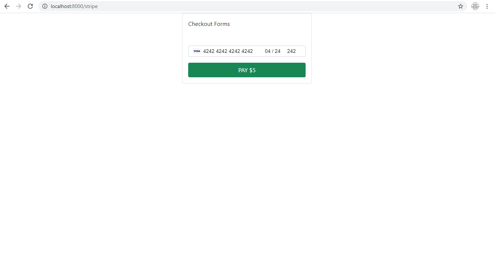
Task: Click the Visa card brand icon
Action: point(197,51)
